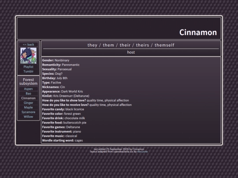Screen dimensions: 238x178
Task: Click 'Favorite color: forest green' line
Action: click(61, 114)
